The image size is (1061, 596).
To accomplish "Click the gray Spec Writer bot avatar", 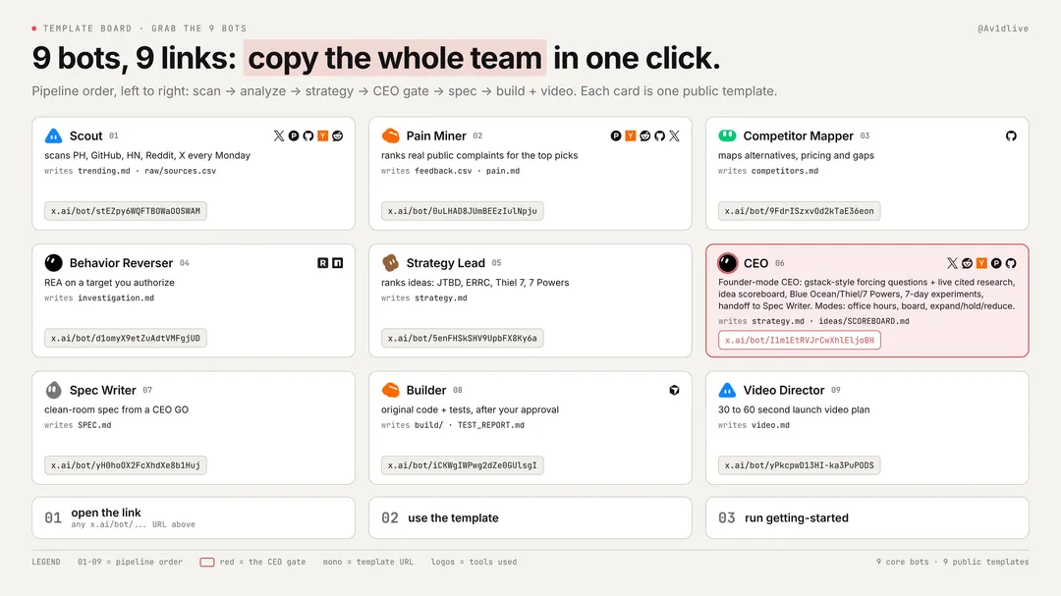I will [x=53, y=390].
